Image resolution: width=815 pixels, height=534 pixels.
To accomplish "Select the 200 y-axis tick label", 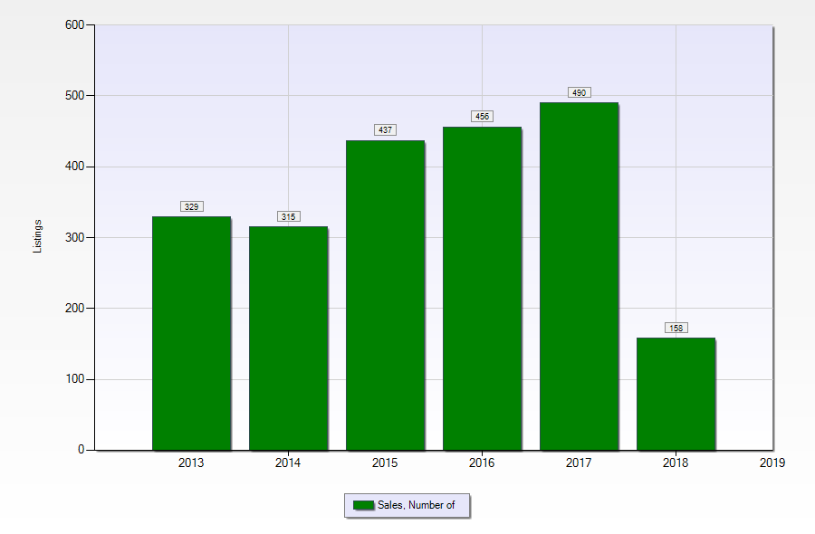I will [75, 308].
